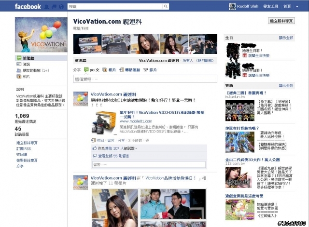Open VICO-DS1 dashcam link title

point(162,115)
